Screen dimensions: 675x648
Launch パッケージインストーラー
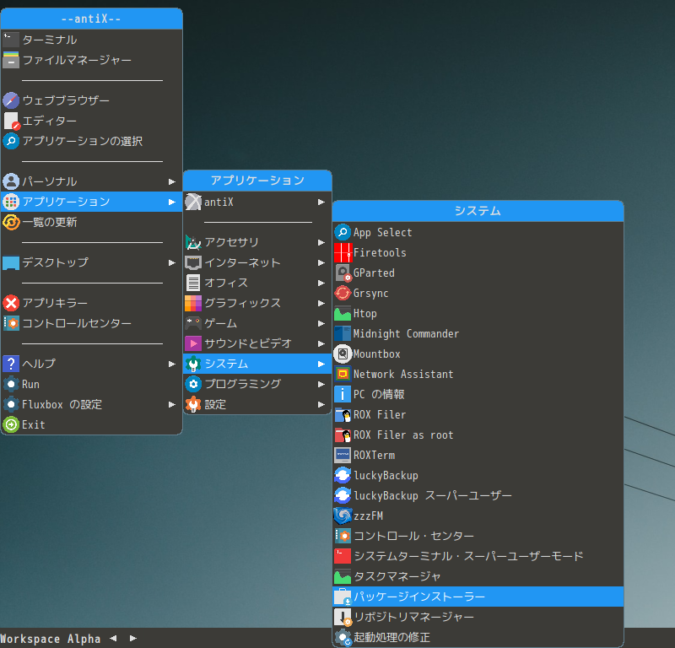click(x=478, y=597)
